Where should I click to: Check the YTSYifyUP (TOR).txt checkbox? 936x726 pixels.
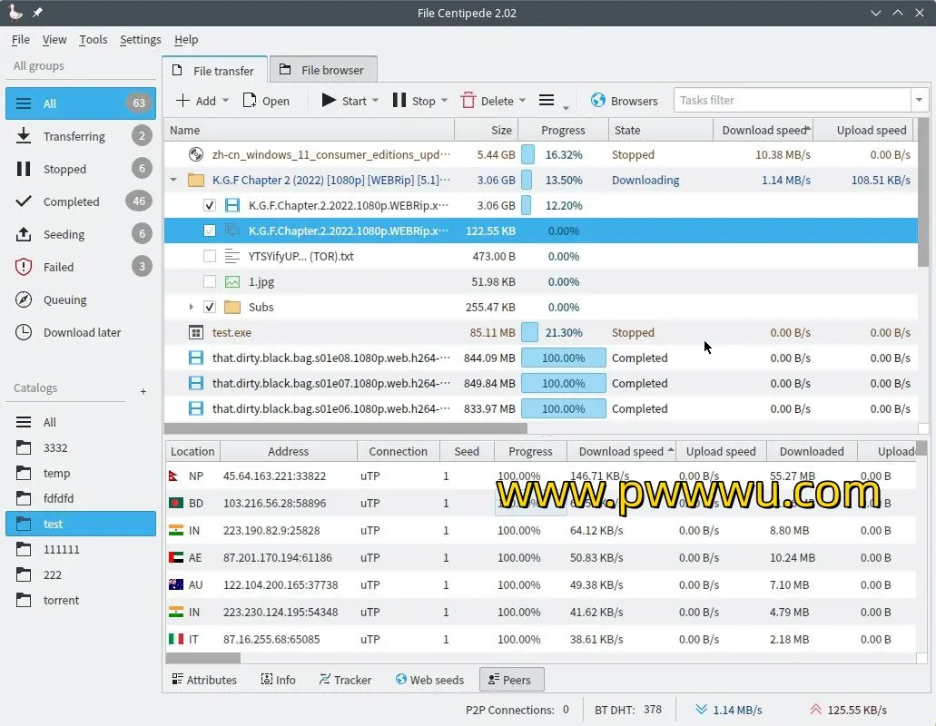coord(210,257)
